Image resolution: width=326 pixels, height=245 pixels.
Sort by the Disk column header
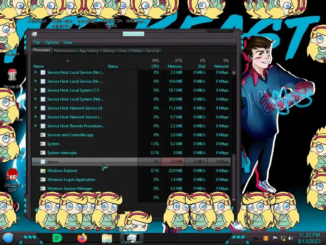pyautogui.click(x=196, y=64)
